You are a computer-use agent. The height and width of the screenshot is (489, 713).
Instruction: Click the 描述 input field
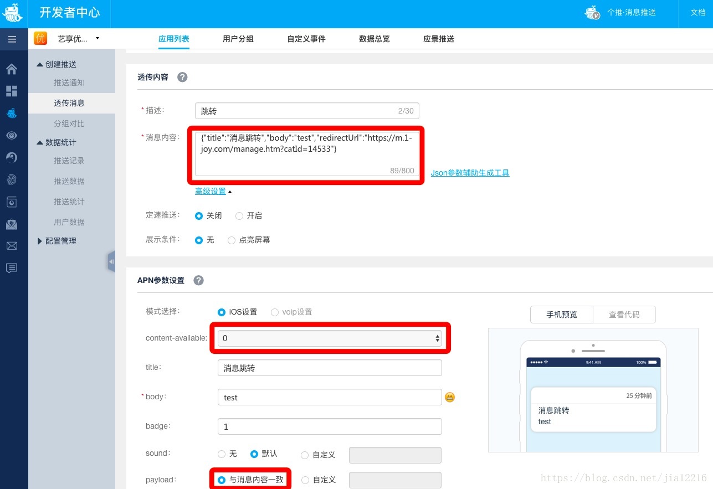click(x=307, y=111)
